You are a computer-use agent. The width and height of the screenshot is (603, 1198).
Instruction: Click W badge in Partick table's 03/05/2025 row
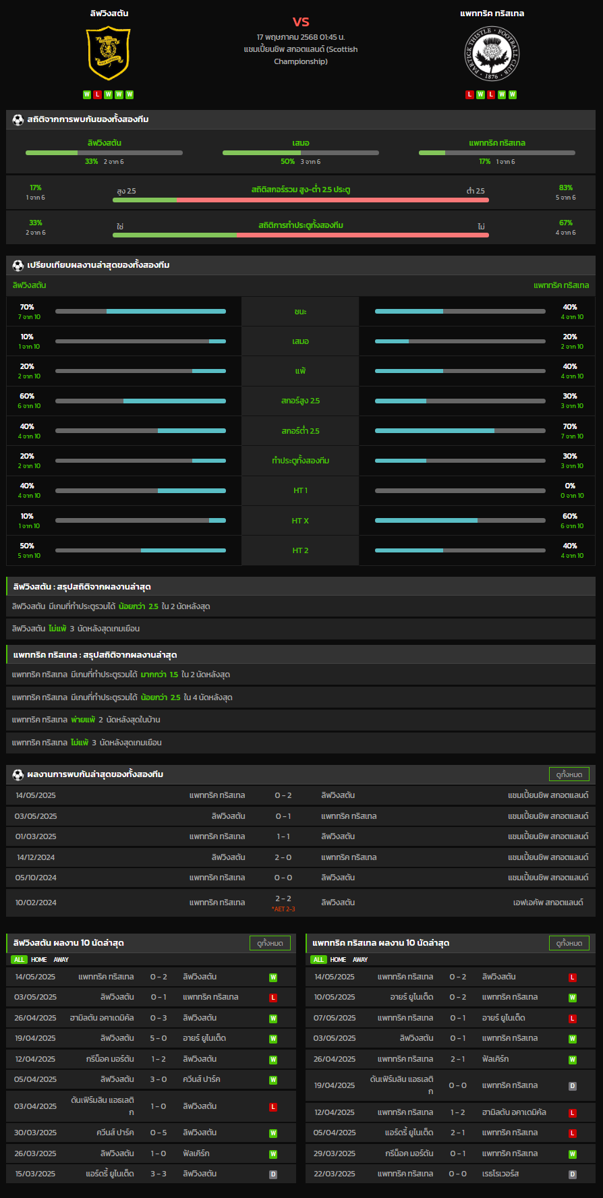[x=573, y=1039]
